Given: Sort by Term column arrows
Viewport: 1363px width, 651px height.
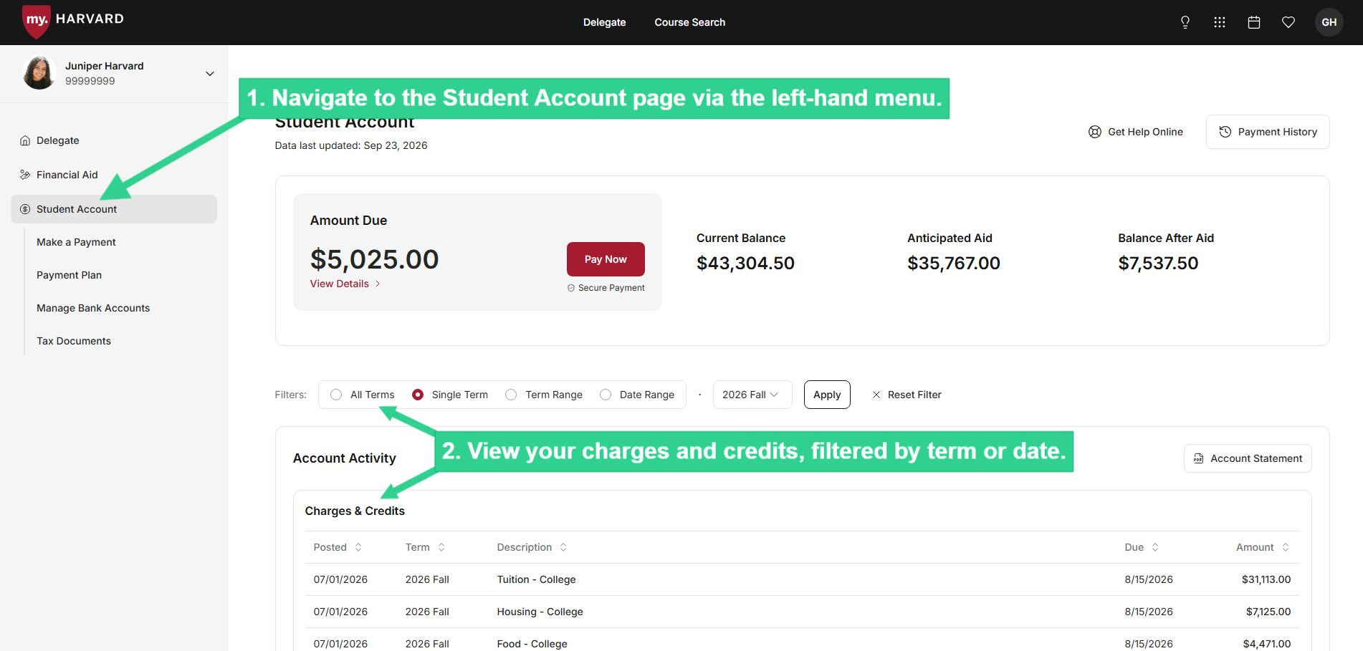Looking at the screenshot, I should click(x=441, y=547).
